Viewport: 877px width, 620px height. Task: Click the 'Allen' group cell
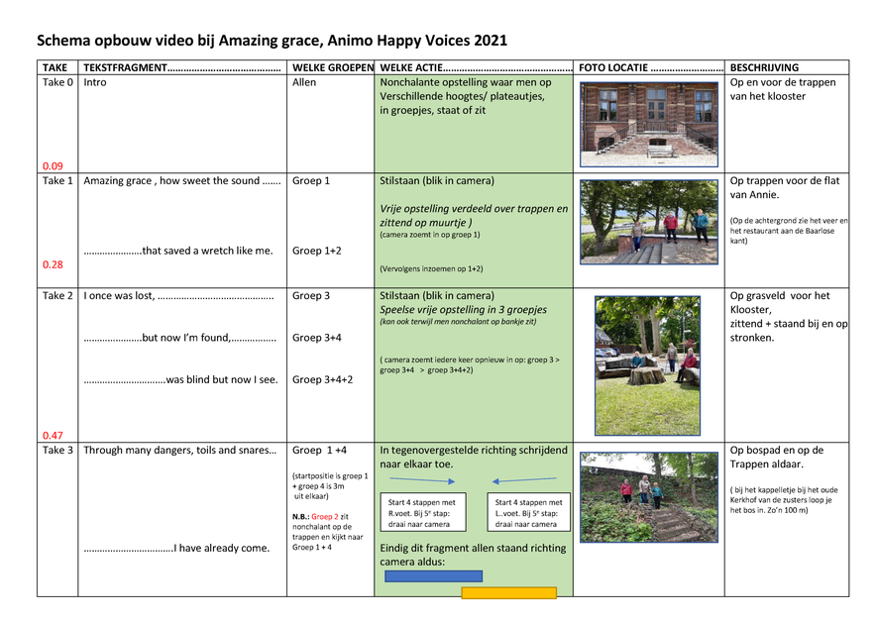tap(304, 82)
